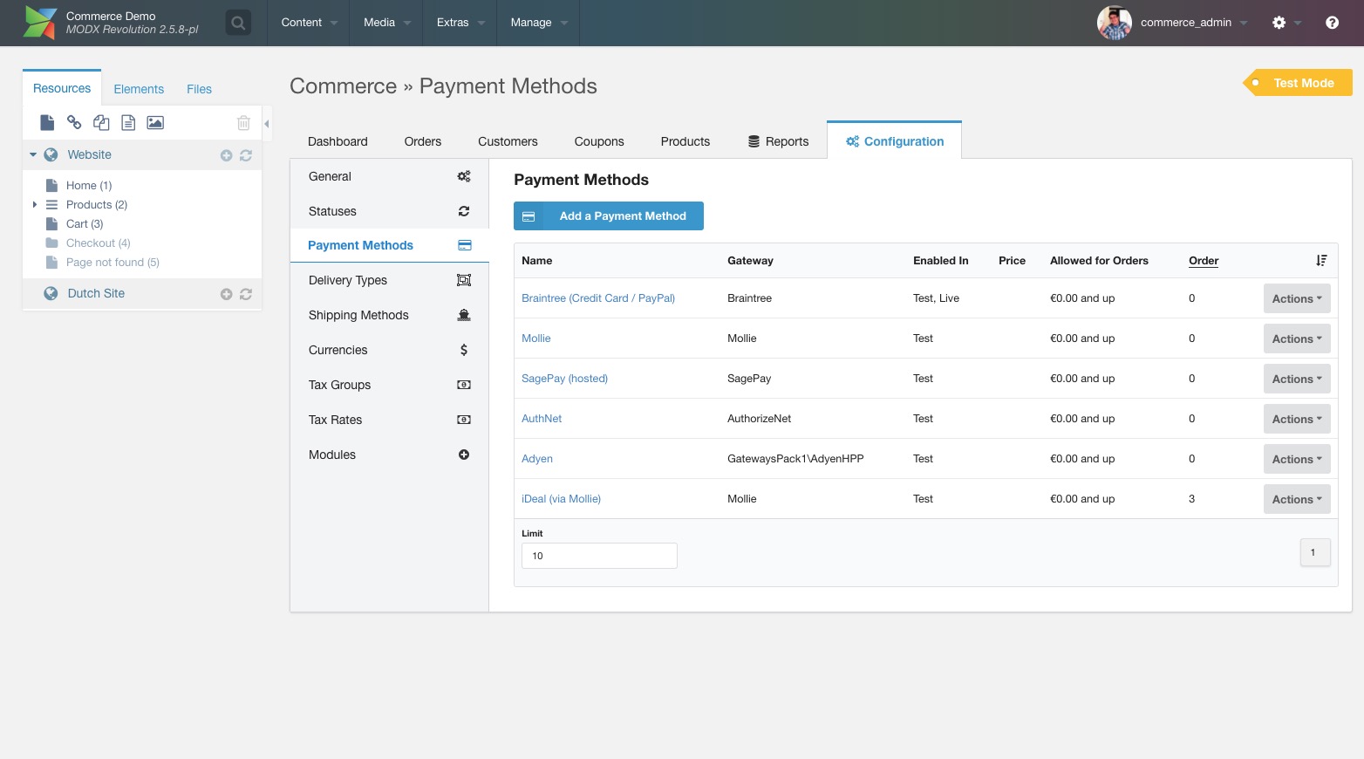The width and height of the screenshot is (1364, 759).
Task: Open the help question mark icon
Action: [x=1332, y=23]
